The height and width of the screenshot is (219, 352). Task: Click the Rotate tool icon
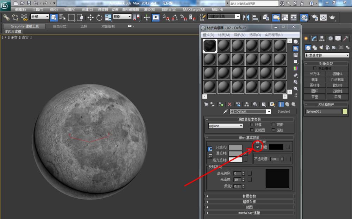99,17
